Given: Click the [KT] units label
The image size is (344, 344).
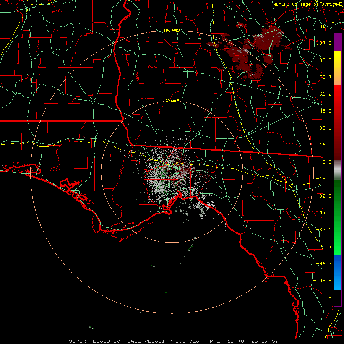Looking at the screenshot, I should pyautogui.click(x=326, y=26).
